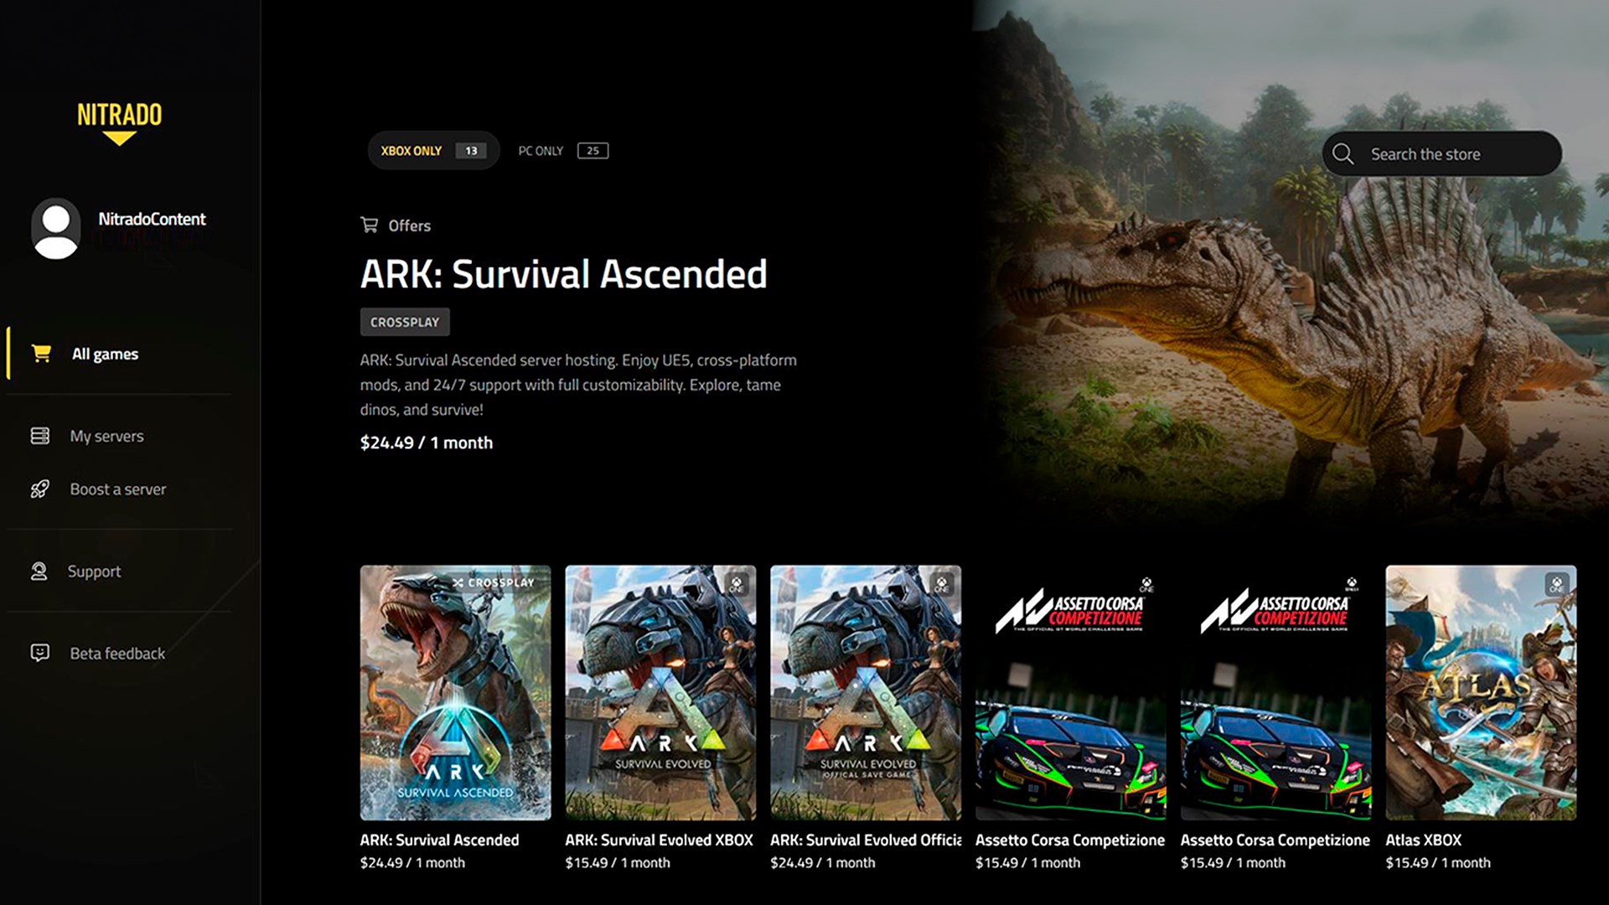Expand the yellow chevron below the Nitrado logo

click(x=117, y=136)
